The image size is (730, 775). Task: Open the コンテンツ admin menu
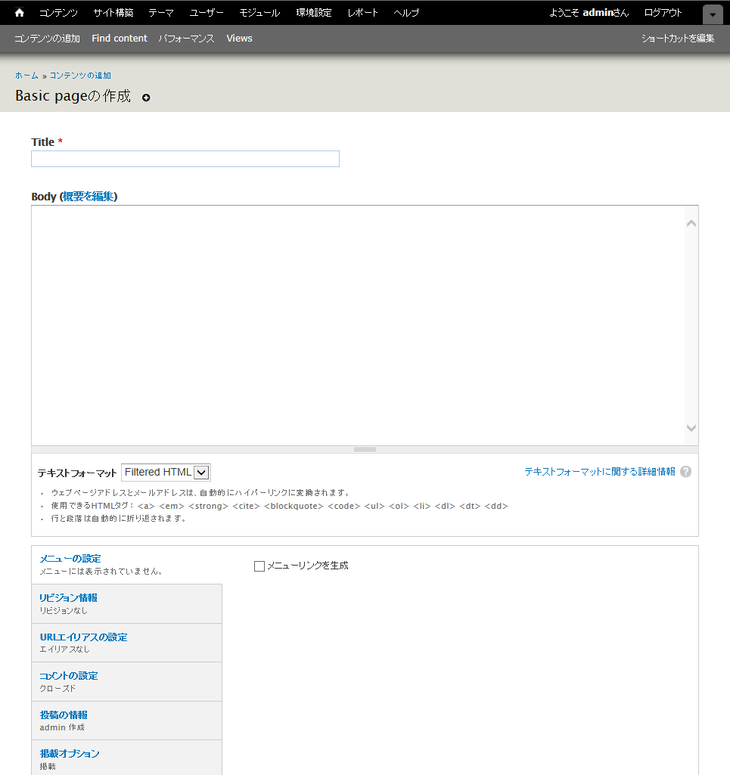coord(58,13)
